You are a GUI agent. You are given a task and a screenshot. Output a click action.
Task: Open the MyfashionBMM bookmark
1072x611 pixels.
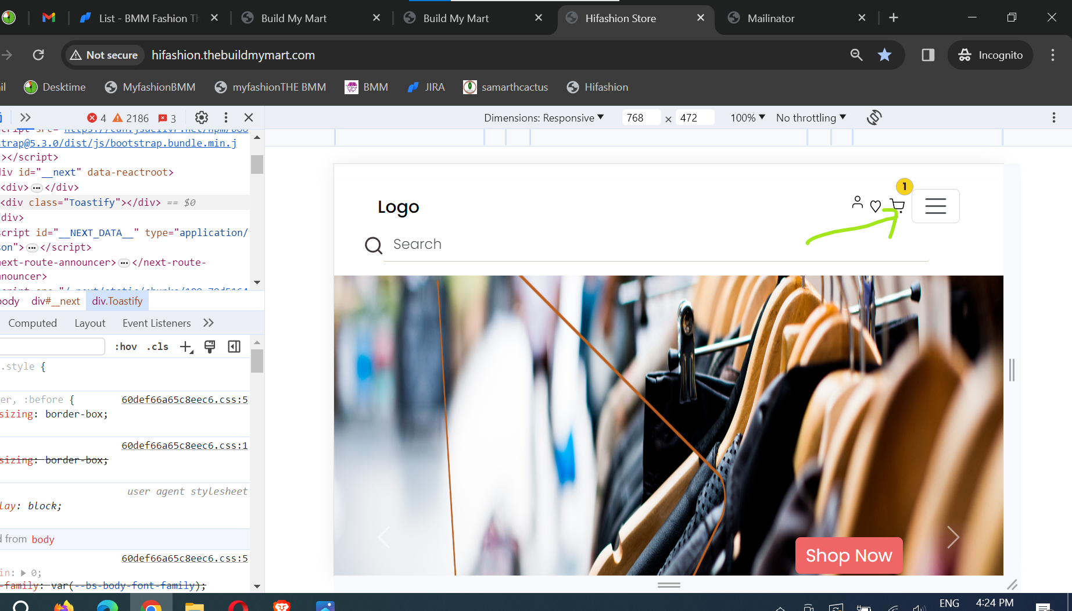tap(150, 87)
